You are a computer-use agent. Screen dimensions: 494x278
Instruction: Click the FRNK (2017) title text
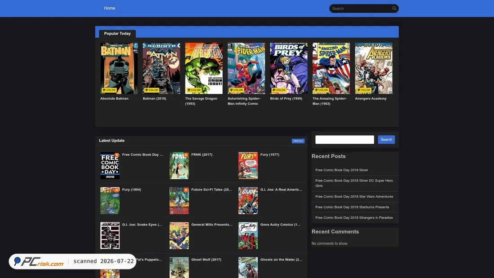tap(202, 155)
